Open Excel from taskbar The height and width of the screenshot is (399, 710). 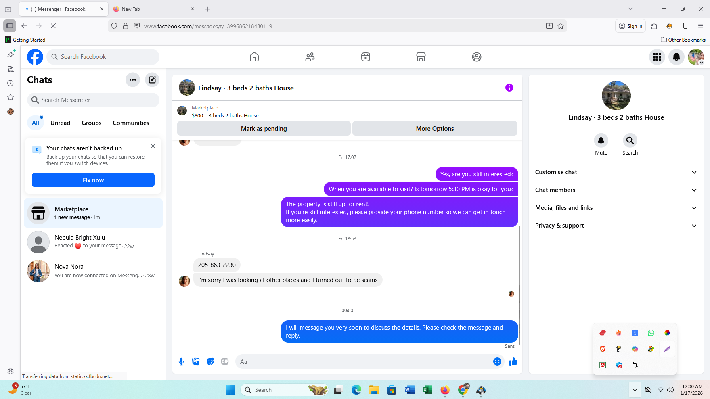point(427,390)
